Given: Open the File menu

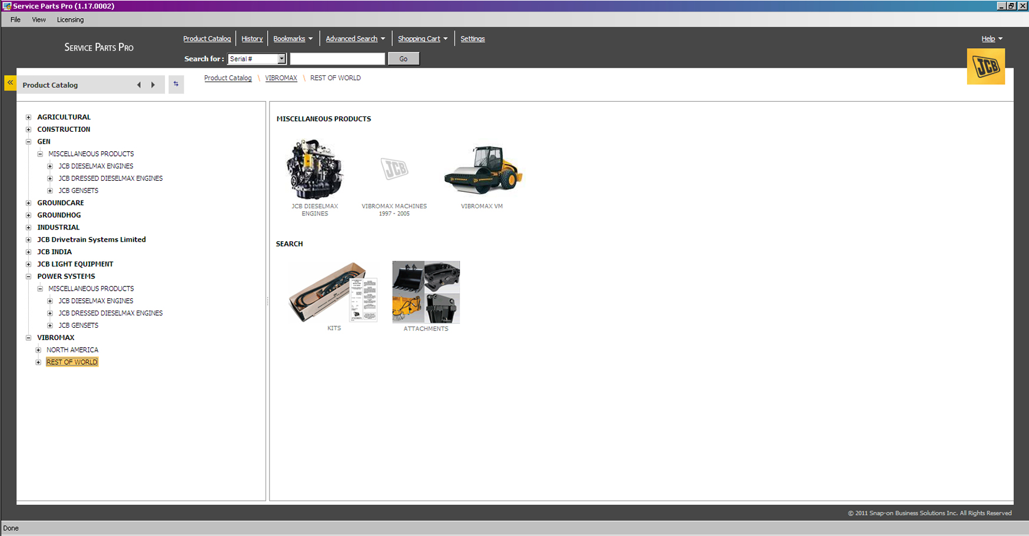Looking at the screenshot, I should pos(15,19).
